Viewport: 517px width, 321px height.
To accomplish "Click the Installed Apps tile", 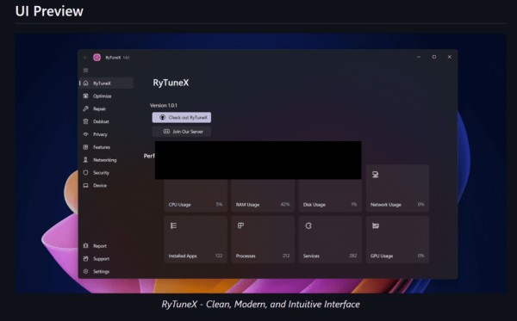I will pos(196,239).
